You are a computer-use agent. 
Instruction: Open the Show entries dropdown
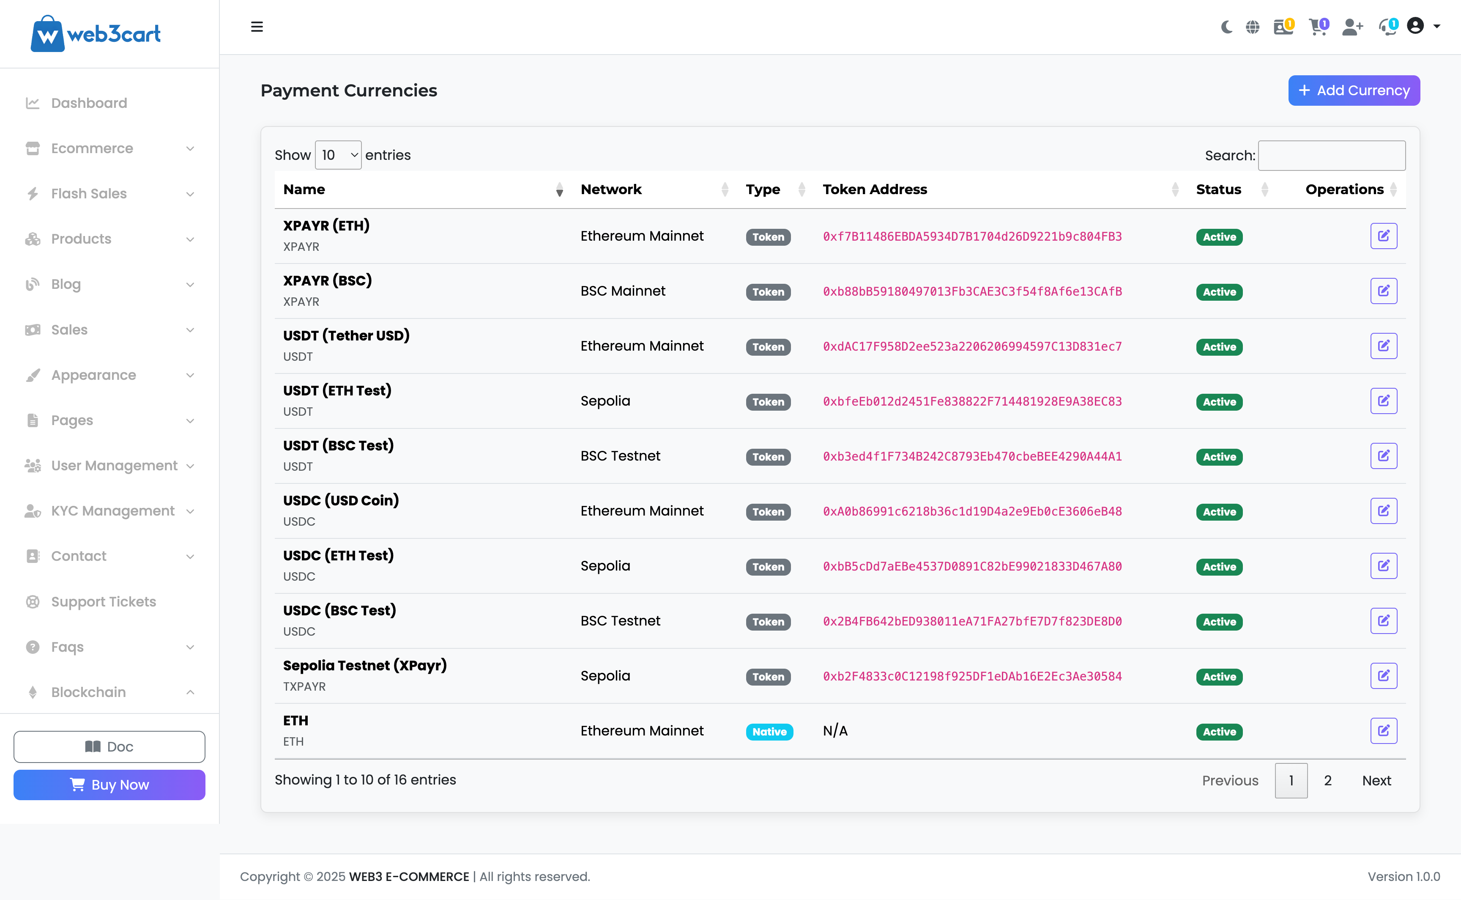pyautogui.click(x=338, y=155)
